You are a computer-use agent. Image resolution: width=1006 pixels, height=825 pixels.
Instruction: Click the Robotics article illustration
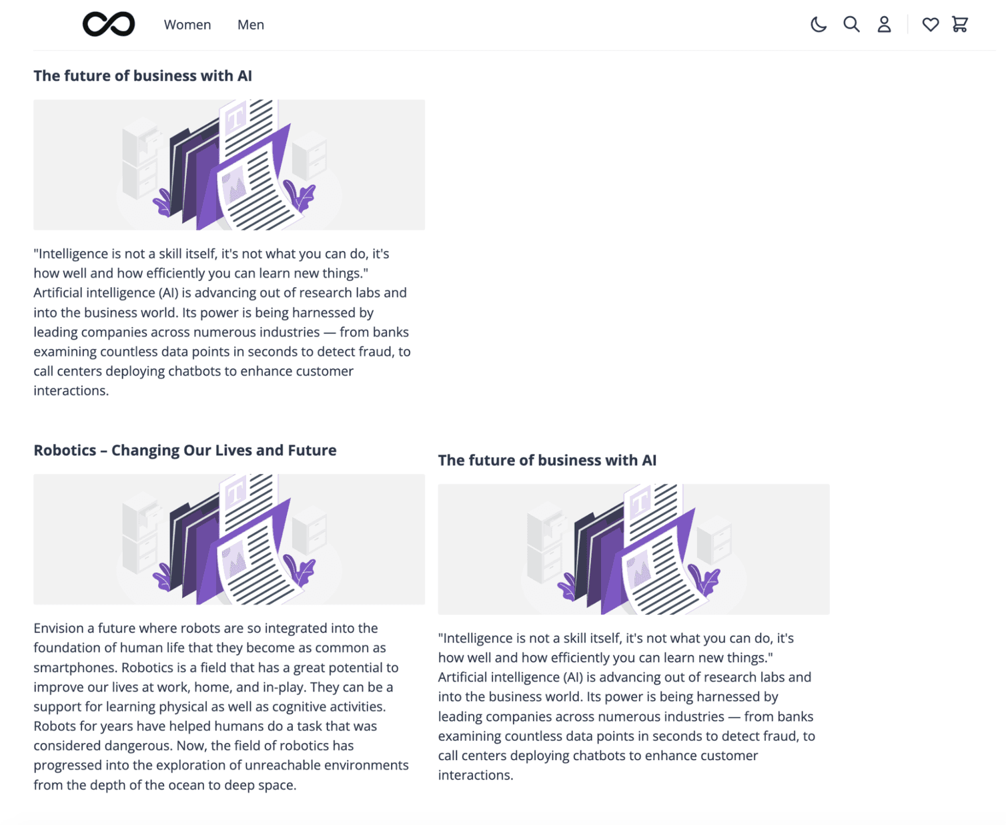coord(229,539)
